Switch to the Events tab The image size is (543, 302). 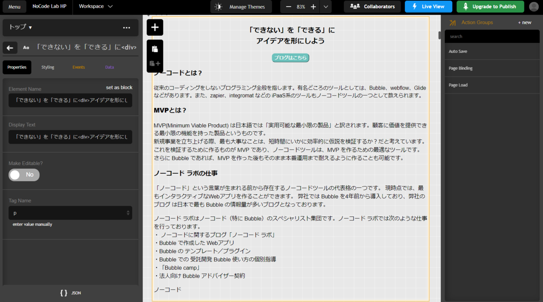click(79, 67)
